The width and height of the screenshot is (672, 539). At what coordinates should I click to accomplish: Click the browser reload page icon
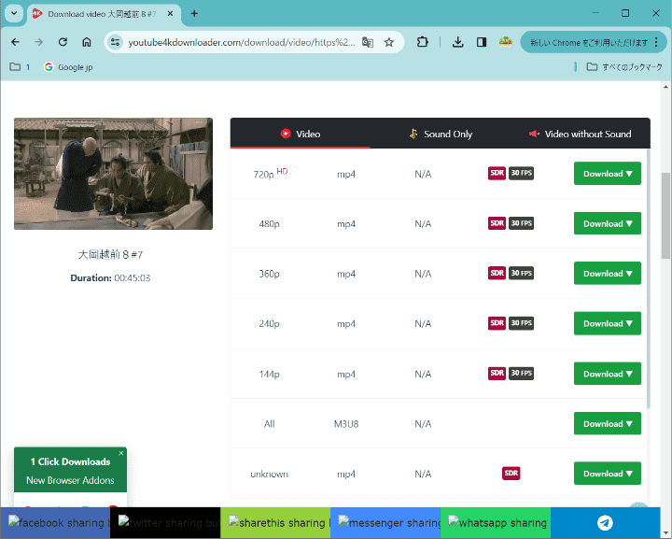63,42
